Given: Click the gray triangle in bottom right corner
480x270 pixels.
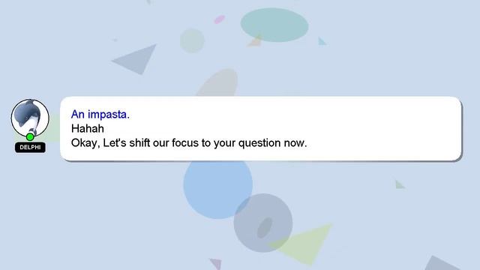Looking at the screenshot, I should pos(441,264).
